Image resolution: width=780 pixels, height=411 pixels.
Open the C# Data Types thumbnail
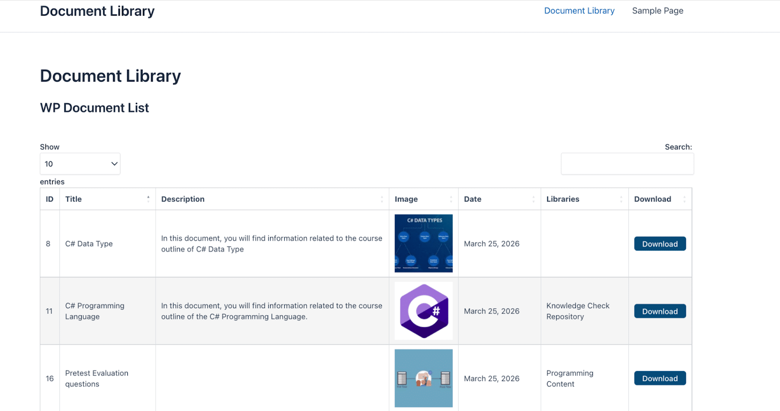tap(424, 243)
